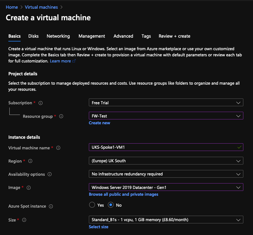Viewport: 253px width, 235px height.
Task: Switch to the Advanced tab
Action: [123, 36]
